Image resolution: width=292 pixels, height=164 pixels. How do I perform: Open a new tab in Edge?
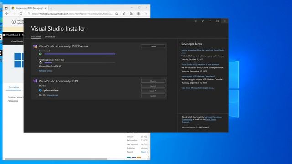(51, 8)
